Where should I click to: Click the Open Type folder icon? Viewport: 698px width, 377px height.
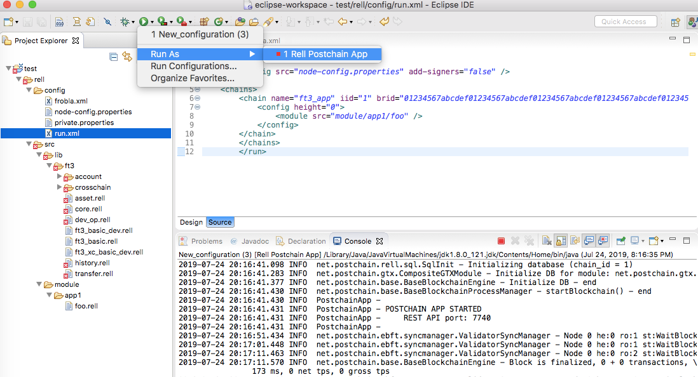point(240,22)
